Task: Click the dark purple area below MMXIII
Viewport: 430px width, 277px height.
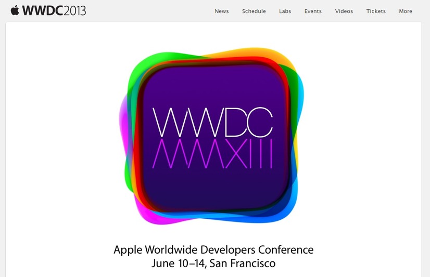Action: click(x=213, y=190)
